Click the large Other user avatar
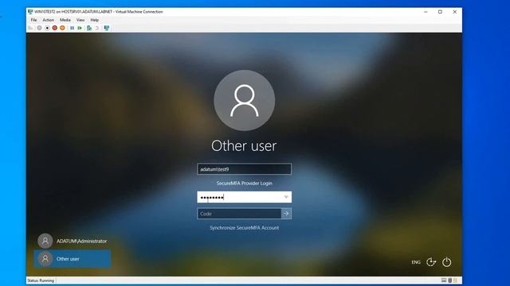Screen dimensions: 510x286 tap(245, 101)
